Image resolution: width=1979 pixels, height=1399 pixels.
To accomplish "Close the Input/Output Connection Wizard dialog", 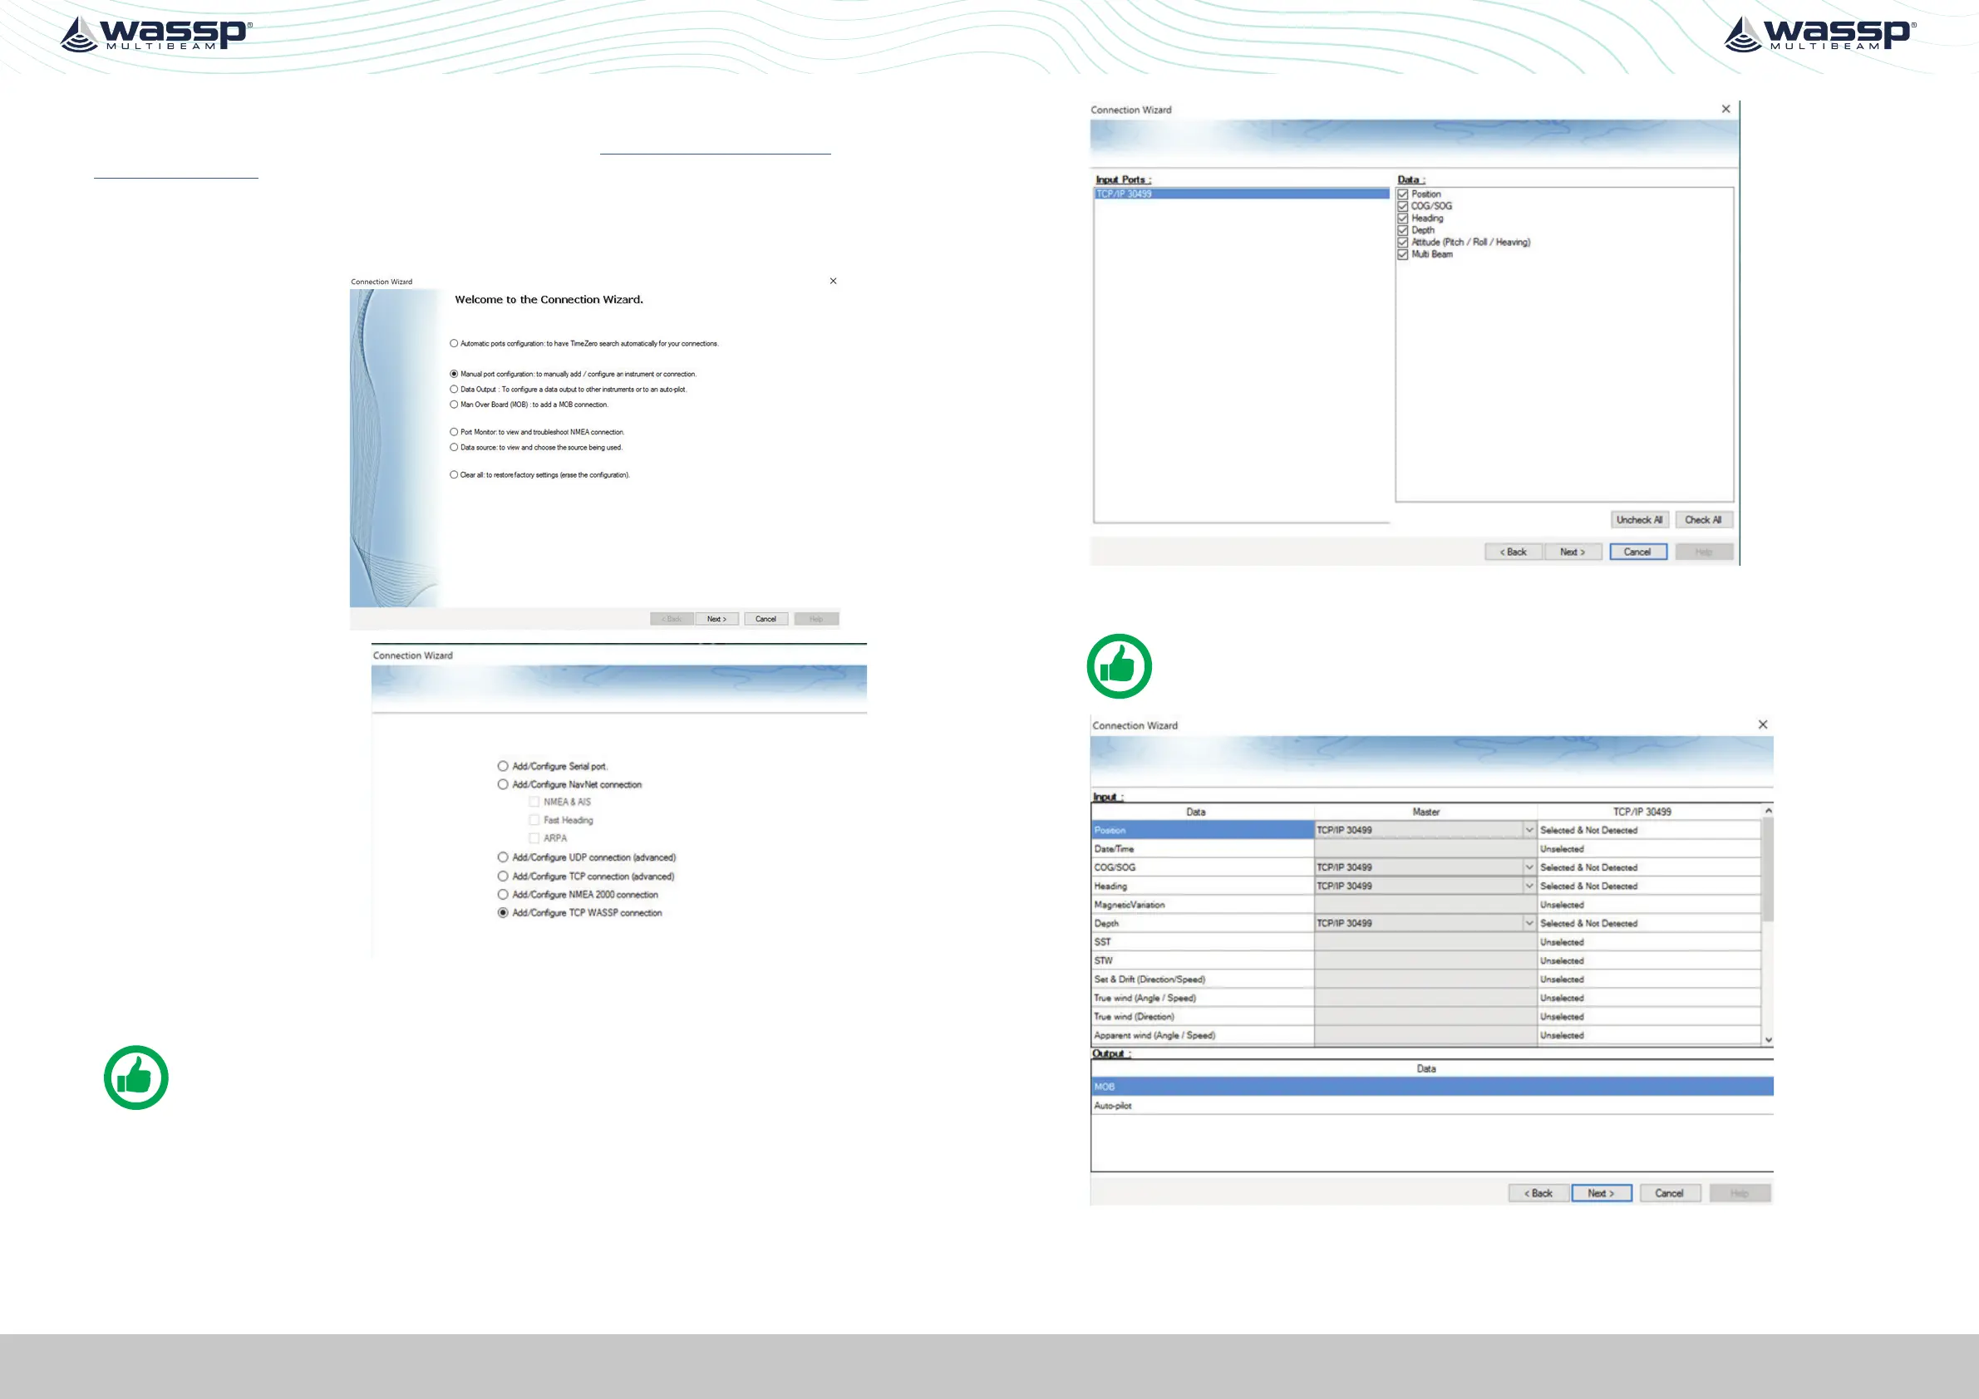I will click(x=1763, y=724).
